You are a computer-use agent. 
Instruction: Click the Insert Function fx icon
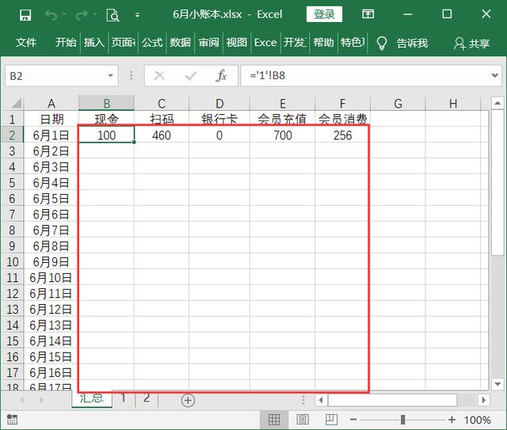pos(222,76)
